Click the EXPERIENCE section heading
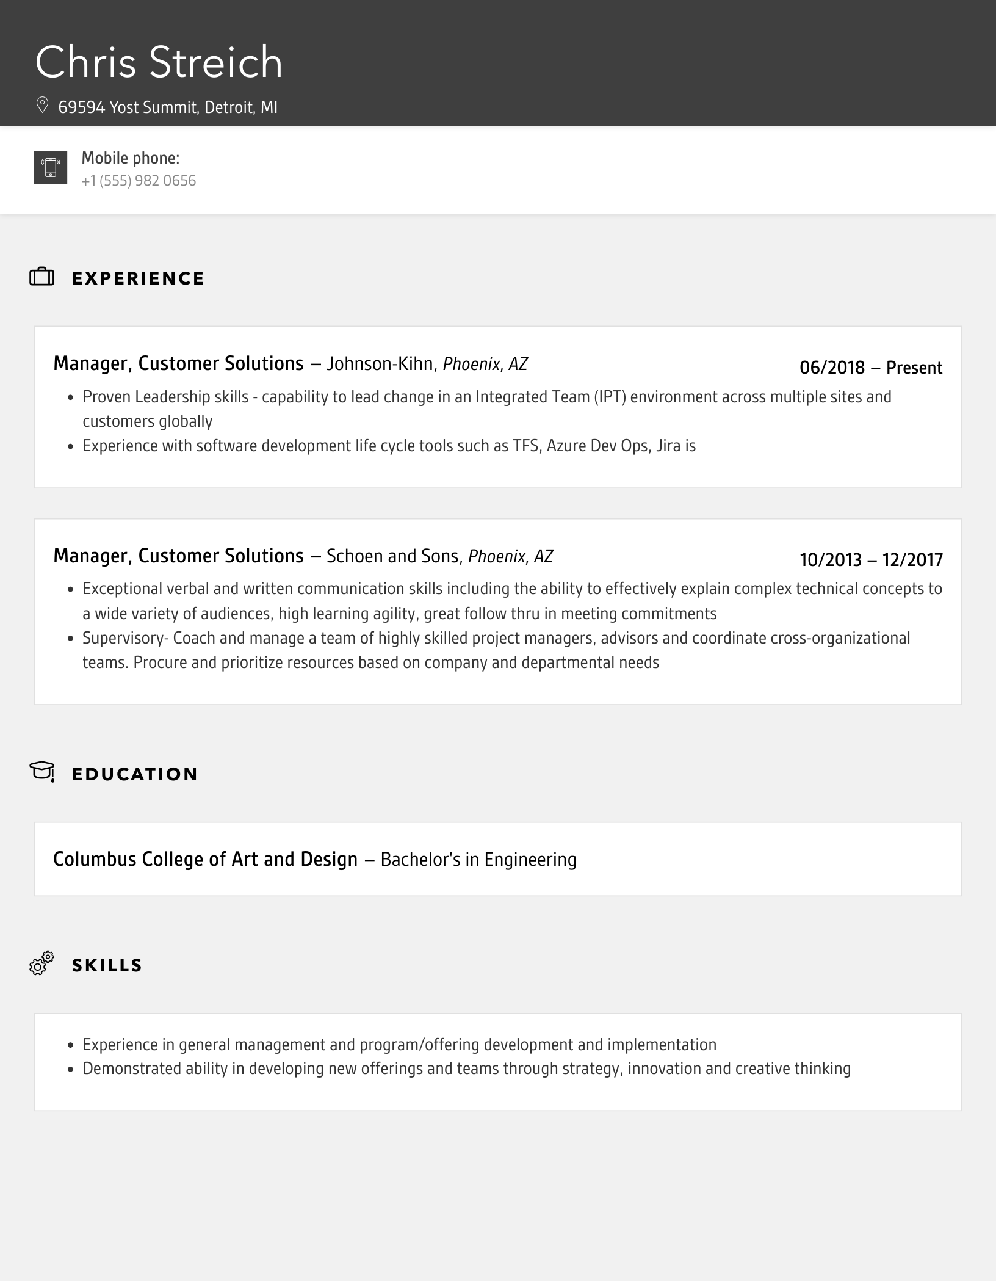 pyautogui.click(x=139, y=278)
